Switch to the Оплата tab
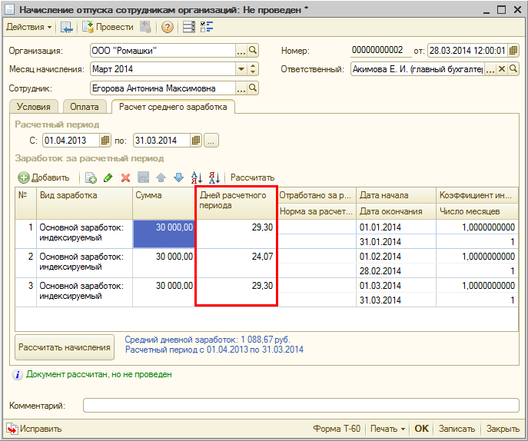 (85, 108)
